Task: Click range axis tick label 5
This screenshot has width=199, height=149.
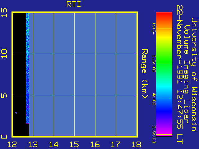Action: (x=4, y=96)
